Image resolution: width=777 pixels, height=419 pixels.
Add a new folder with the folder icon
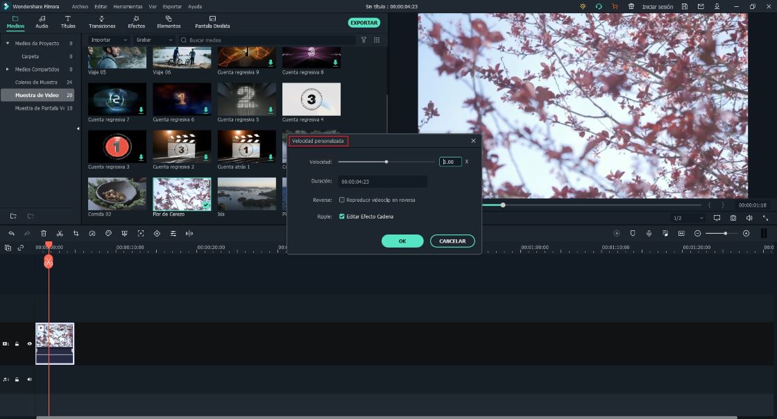click(x=13, y=216)
